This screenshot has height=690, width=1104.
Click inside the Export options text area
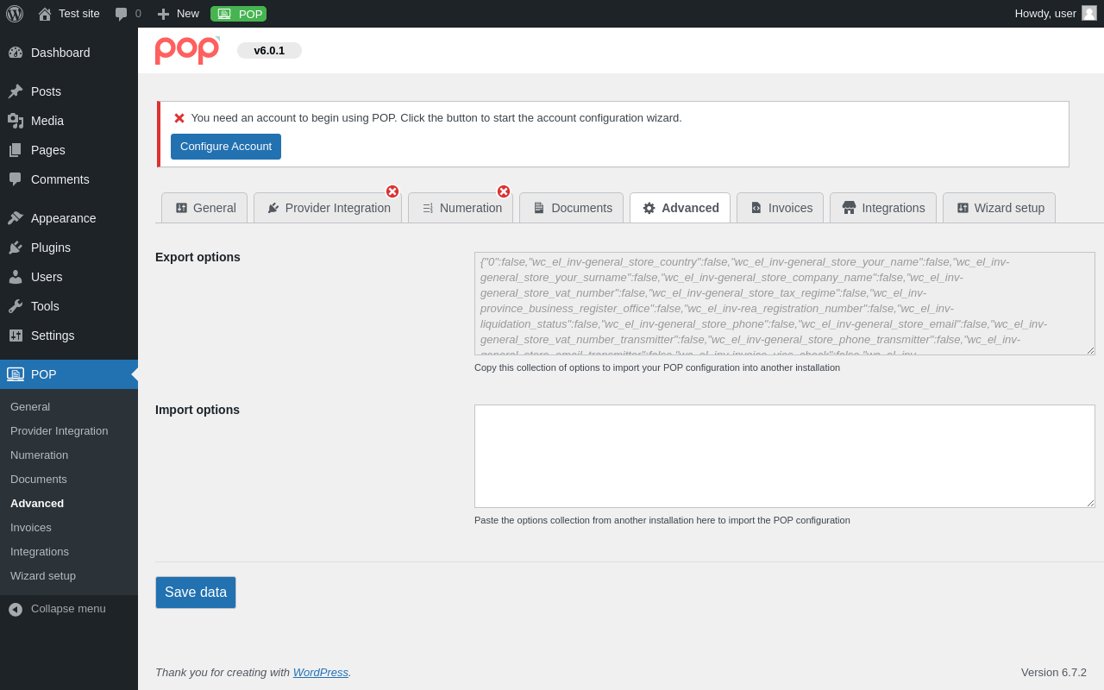pyautogui.click(x=785, y=304)
